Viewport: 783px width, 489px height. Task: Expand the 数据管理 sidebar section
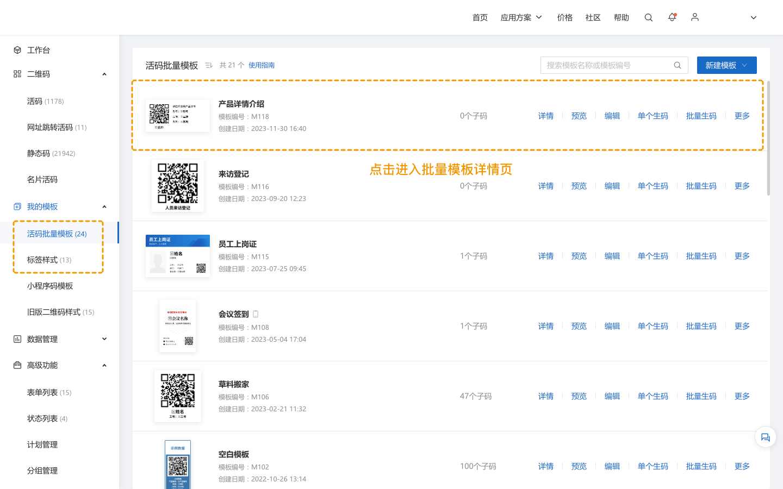coord(104,339)
